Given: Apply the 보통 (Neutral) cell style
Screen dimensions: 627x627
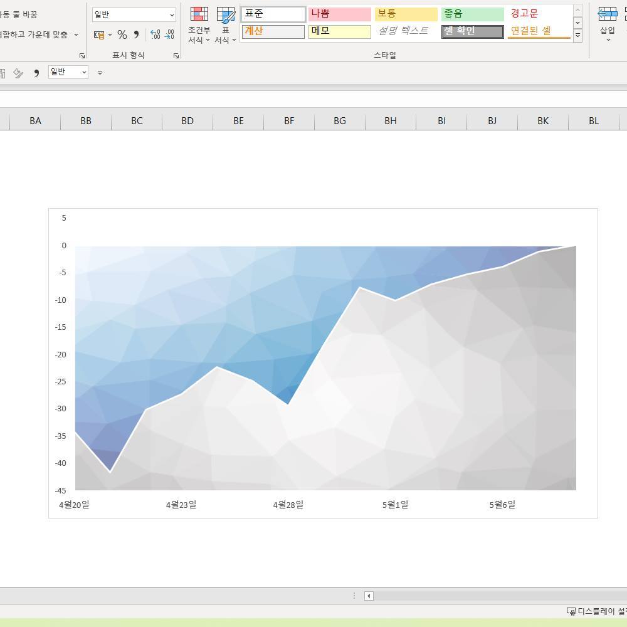Looking at the screenshot, I should click(406, 14).
